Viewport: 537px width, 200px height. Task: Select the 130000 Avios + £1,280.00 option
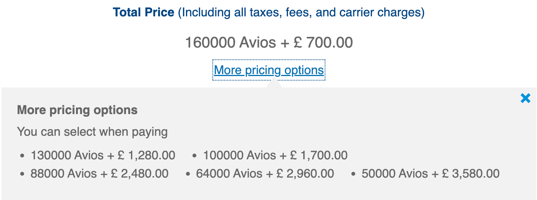coord(103,155)
